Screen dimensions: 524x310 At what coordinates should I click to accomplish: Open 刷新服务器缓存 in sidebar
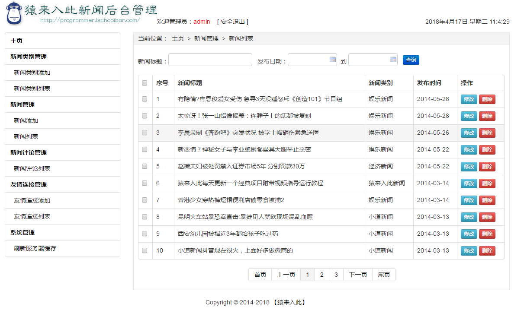coord(62,248)
